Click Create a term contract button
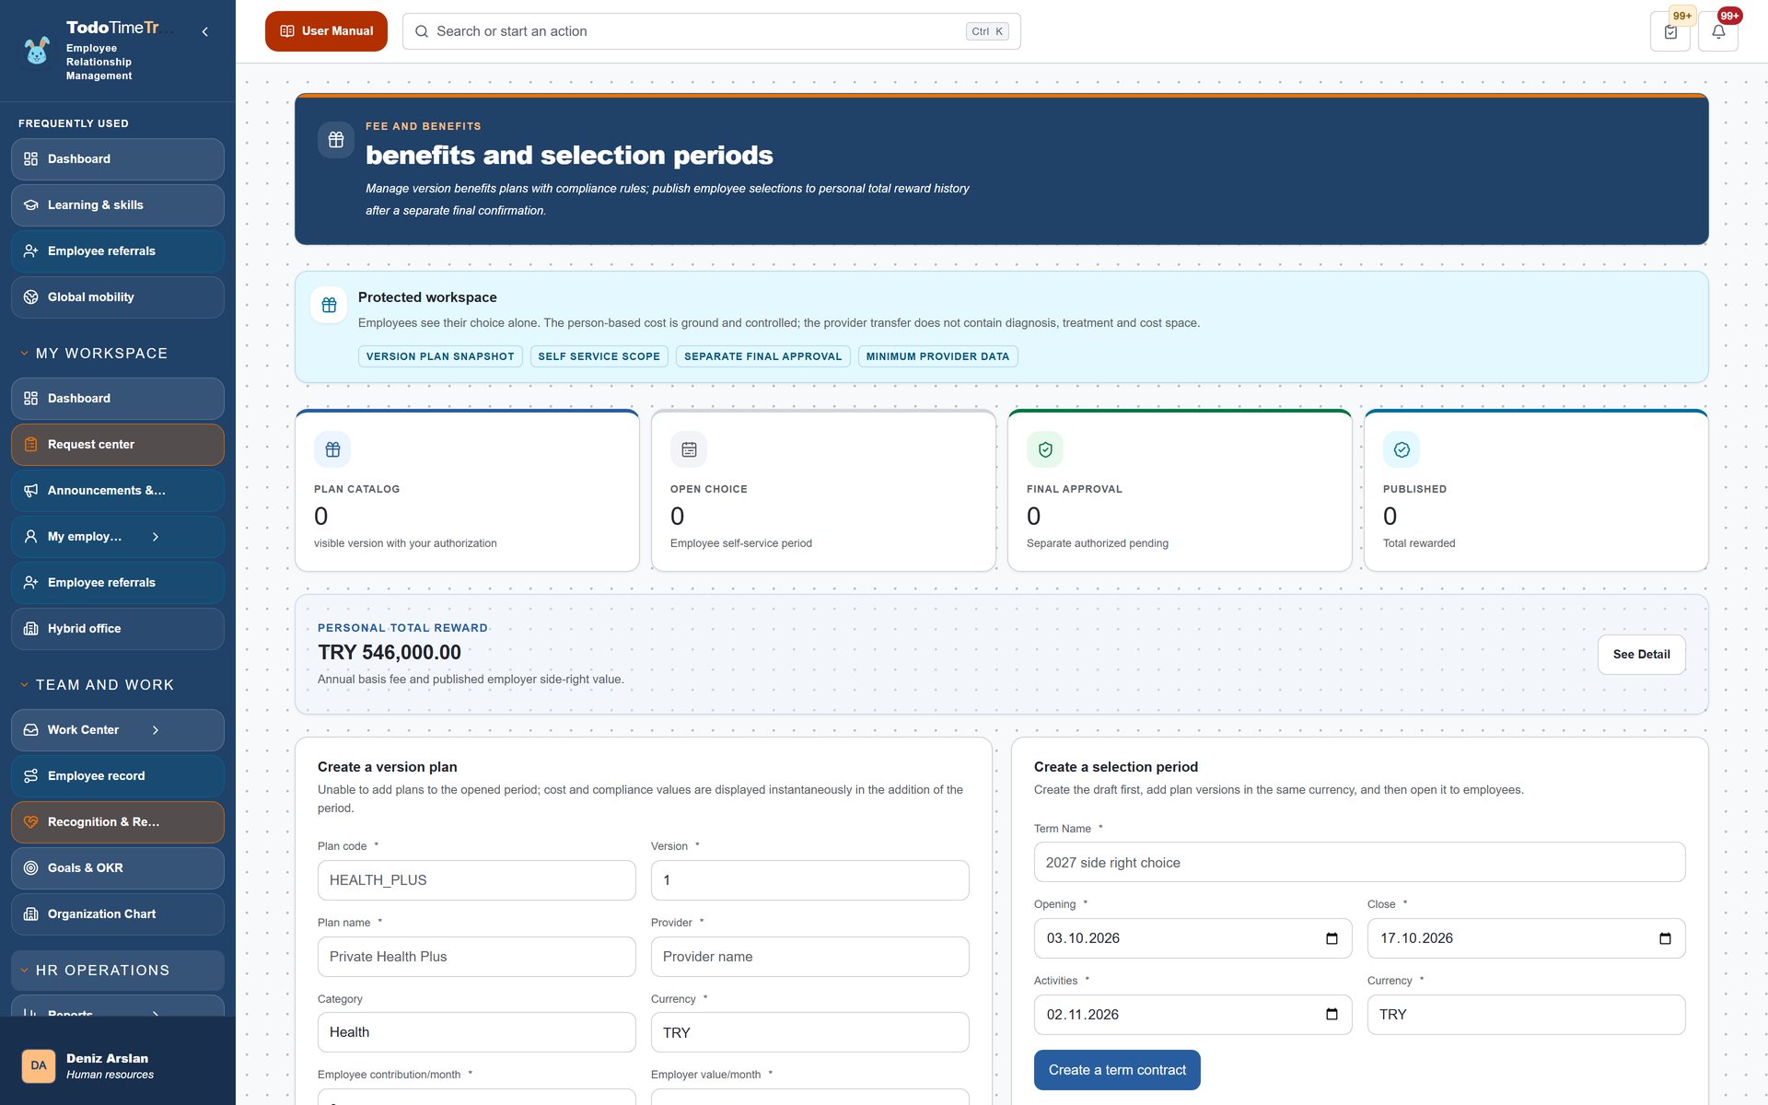Image resolution: width=1768 pixels, height=1105 pixels. 1117,1070
